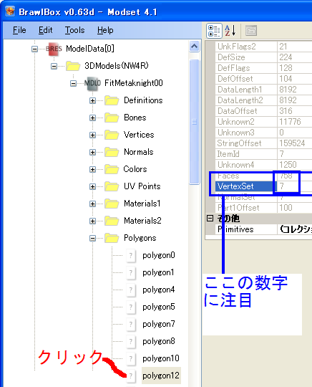
Task: Click the Vertices folder icon
Action: click(x=112, y=135)
